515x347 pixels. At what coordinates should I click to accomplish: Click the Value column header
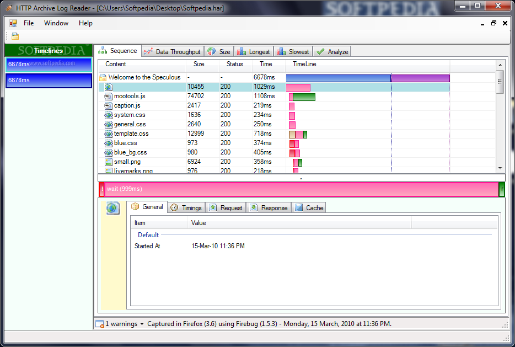click(299, 223)
